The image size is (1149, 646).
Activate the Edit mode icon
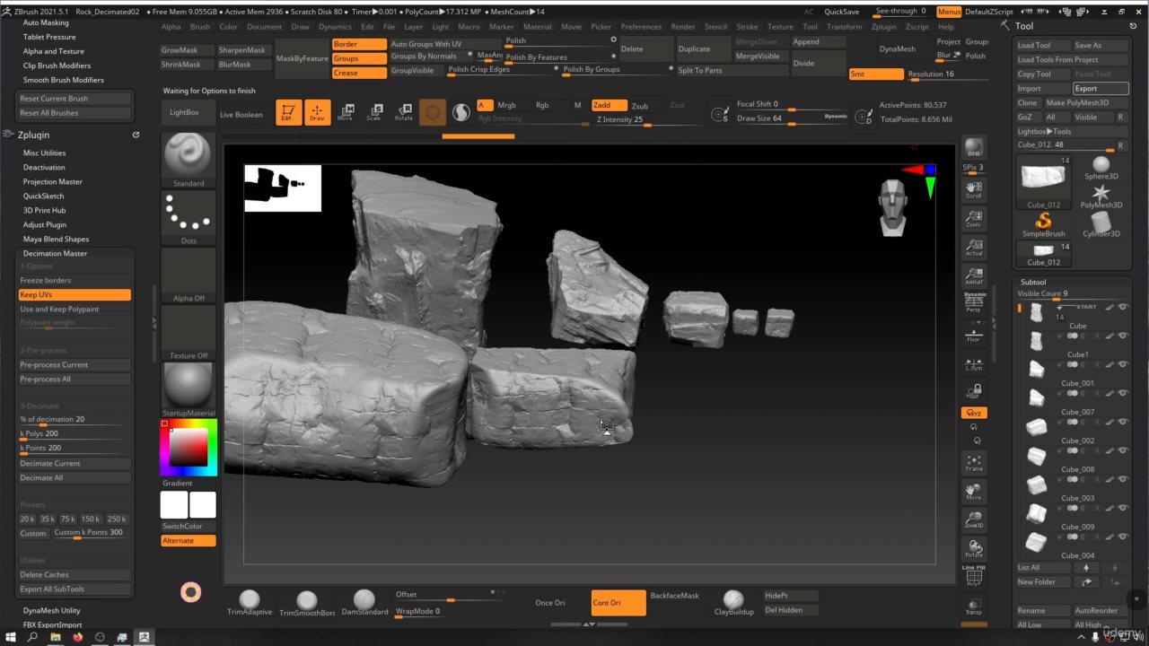coord(288,112)
